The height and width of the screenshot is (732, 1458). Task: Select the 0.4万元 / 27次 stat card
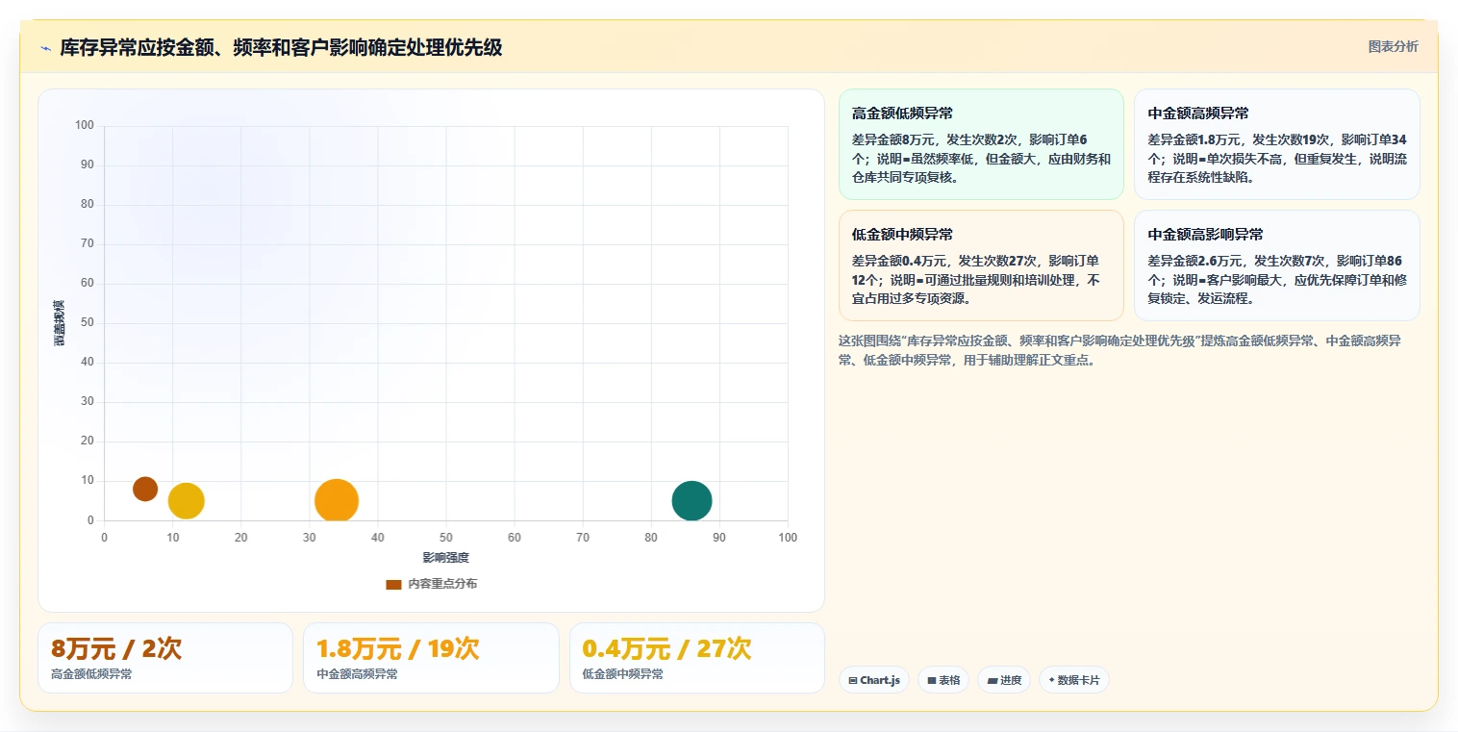click(697, 658)
